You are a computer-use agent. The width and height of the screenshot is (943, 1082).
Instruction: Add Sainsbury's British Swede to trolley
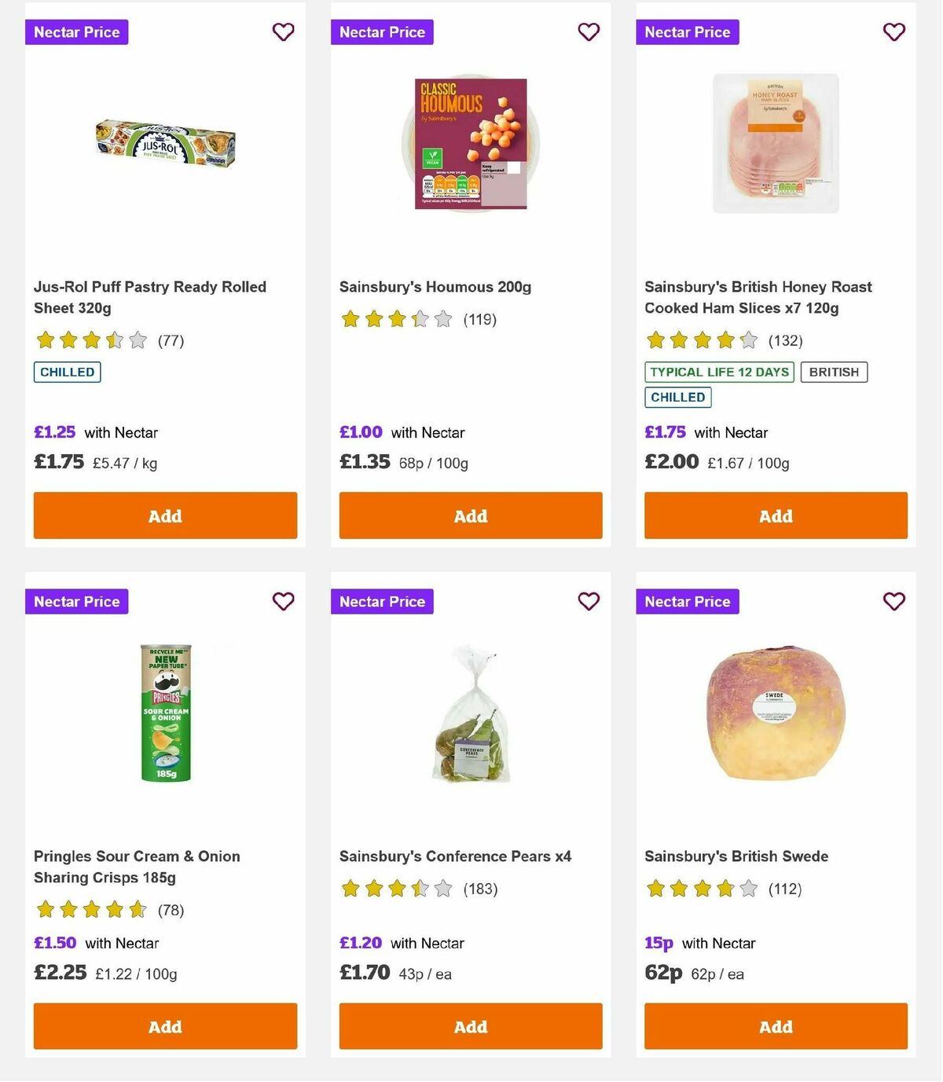pyautogui.click(x=775, y=1026)
